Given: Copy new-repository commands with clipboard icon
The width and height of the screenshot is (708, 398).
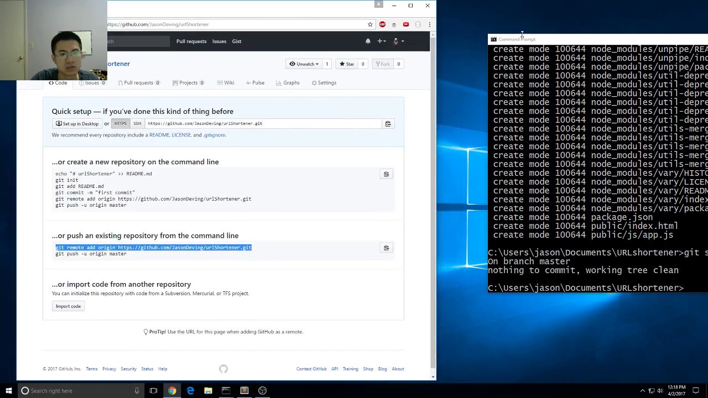Looking at the screenshot, I should tap(386, 174).
